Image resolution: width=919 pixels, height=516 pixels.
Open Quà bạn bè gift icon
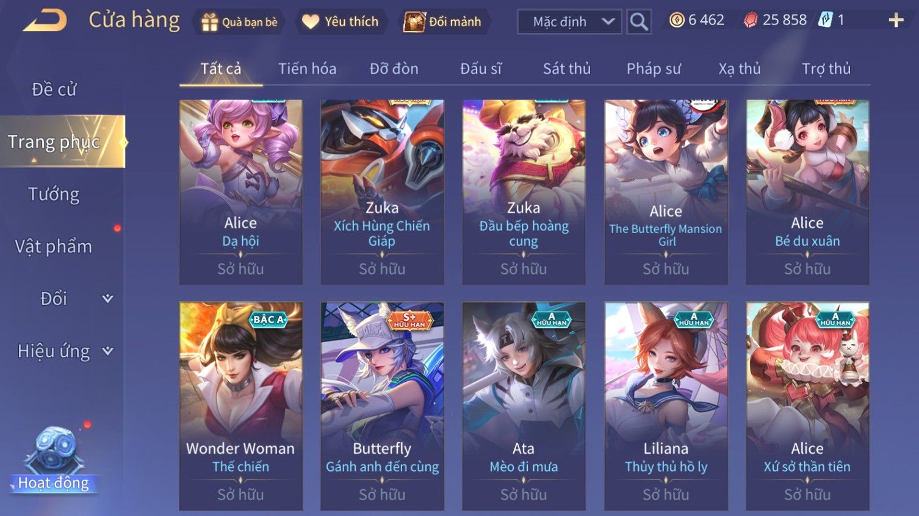[209, 22]
